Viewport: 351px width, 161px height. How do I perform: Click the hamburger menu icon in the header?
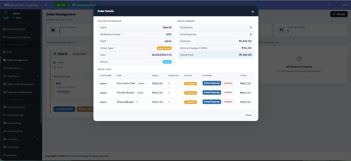pos(46,5)
